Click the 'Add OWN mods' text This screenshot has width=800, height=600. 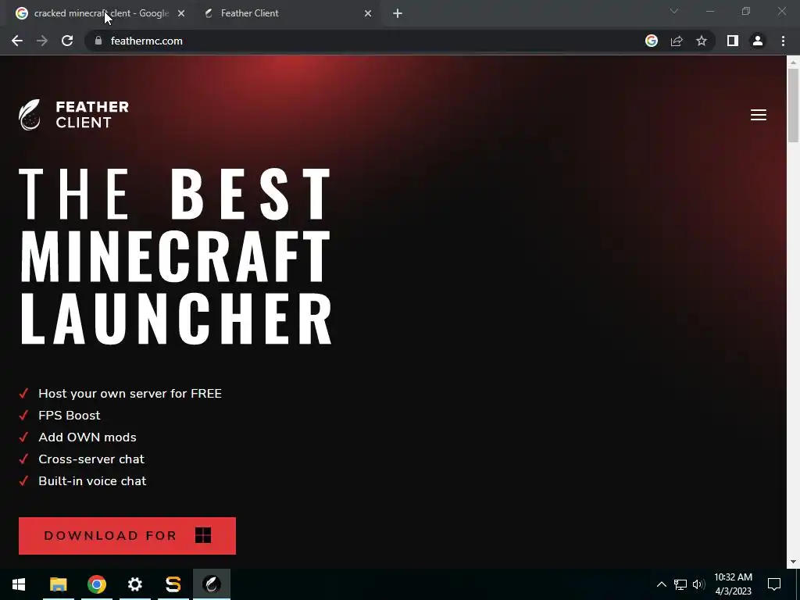pos(87,437)
